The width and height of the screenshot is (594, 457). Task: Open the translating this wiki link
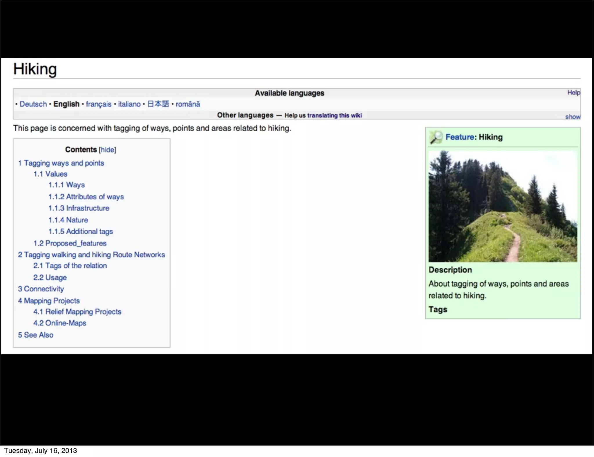[334, 115]
